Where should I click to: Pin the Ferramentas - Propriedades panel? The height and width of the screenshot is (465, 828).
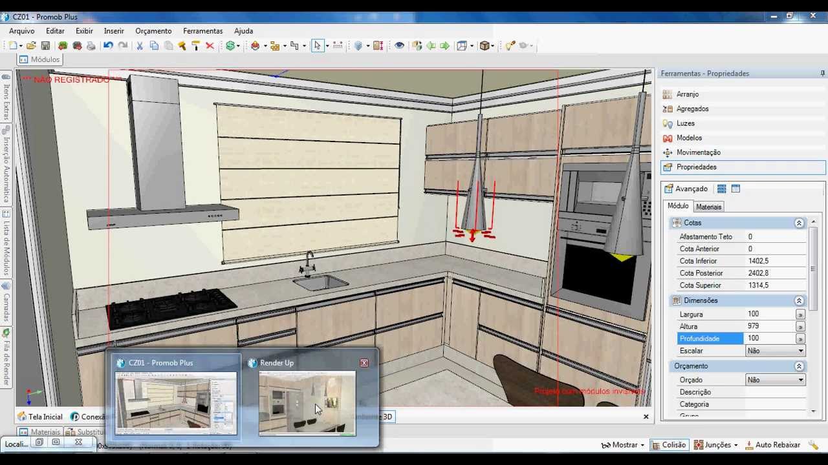822,74
